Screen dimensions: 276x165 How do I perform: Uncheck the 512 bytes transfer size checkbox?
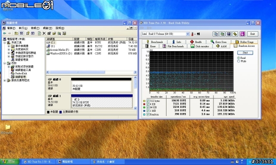click(x=148, y=101)
